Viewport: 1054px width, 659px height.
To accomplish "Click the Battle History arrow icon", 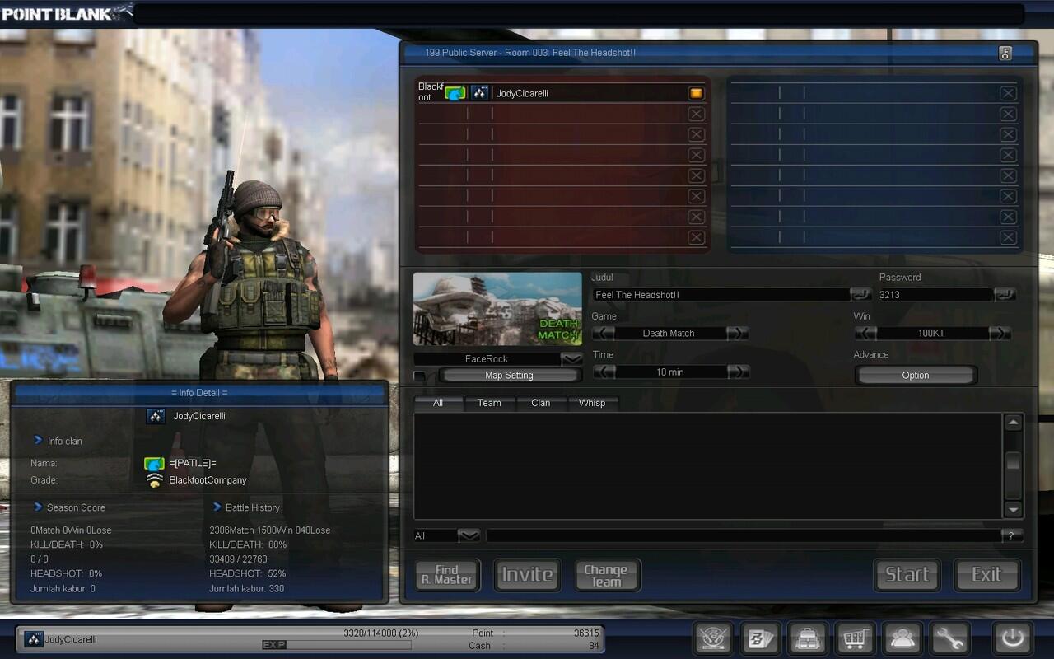I will pos(217,507).
